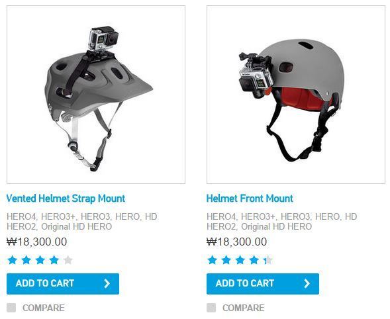The width and height of the screenshot is (390, 319).
Task: Click the first star of the Vented Helmet Strap Mount rating
Action: (x=13, y=260)
